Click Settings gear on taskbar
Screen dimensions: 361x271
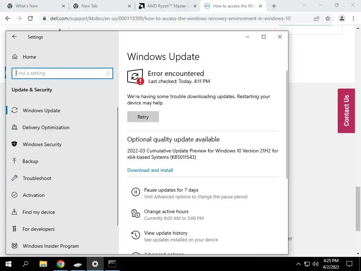(x=95, y=264)
